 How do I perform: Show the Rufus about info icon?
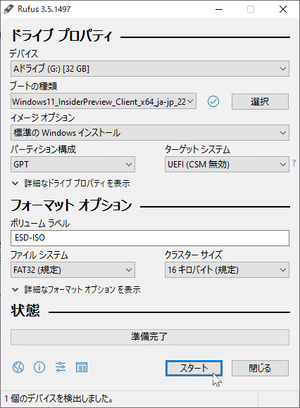(39, 367)
